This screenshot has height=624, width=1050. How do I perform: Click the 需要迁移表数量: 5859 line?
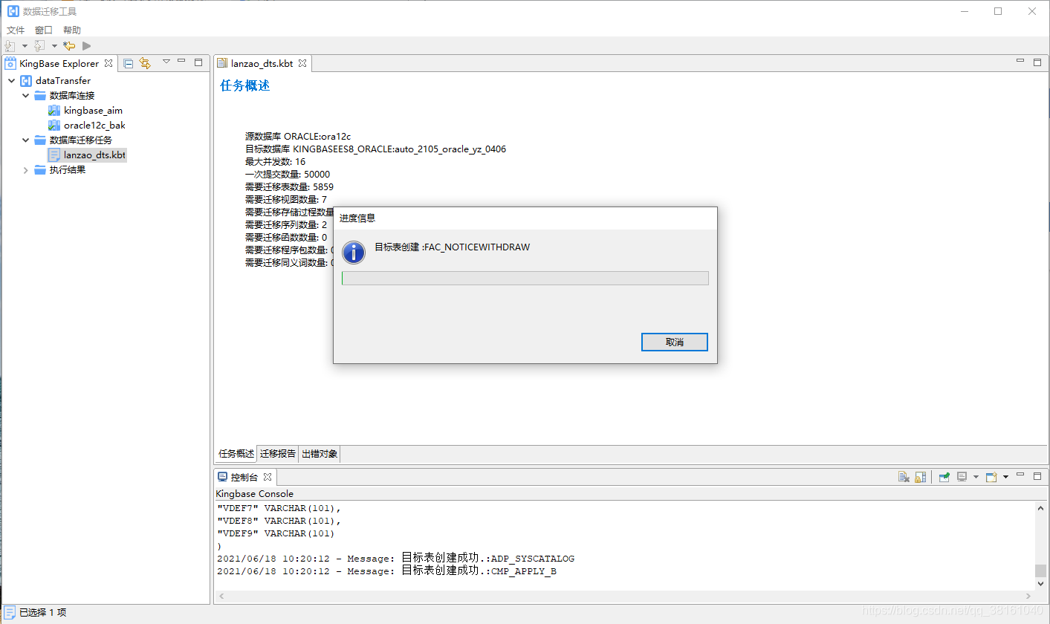[289, 186]
